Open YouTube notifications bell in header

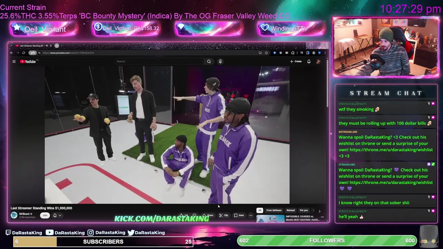click(x=309, y=62)
